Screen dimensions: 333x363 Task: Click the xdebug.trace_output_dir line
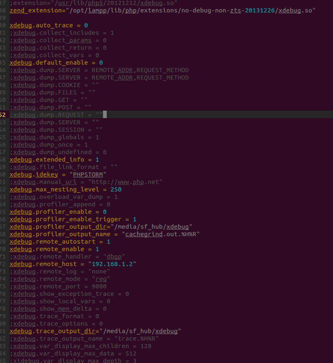[x=95, y=331]
